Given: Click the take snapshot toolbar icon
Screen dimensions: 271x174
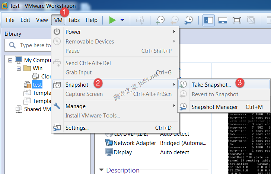Looking at the screenshot, I should coord(160,20).
